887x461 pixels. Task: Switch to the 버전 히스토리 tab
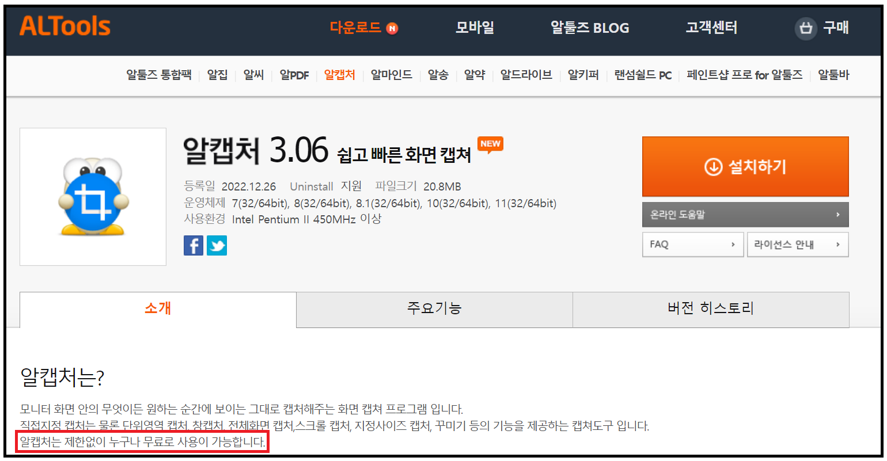711,309
